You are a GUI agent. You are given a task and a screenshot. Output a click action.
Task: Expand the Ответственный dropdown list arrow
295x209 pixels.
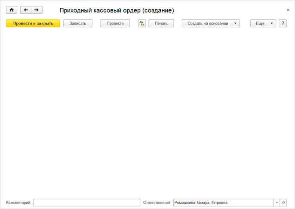277,203
